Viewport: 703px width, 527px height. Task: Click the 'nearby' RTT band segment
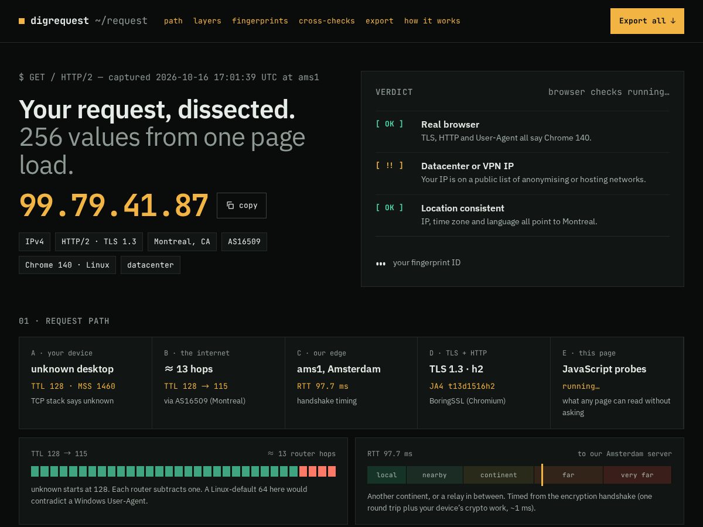(435, 475)
